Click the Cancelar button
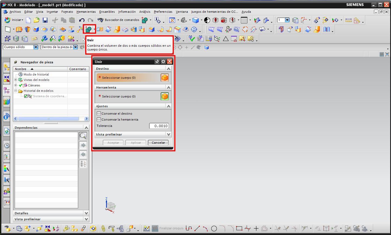Viewport: 391px width, 235px height. click(158, 143)
